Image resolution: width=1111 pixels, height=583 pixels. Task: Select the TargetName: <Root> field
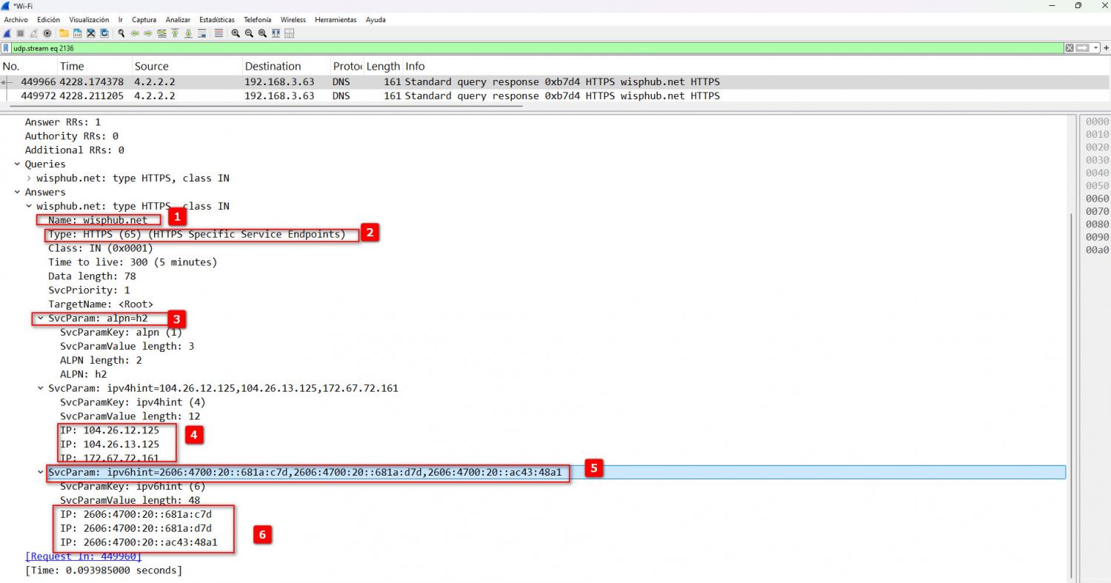point(101,304)
